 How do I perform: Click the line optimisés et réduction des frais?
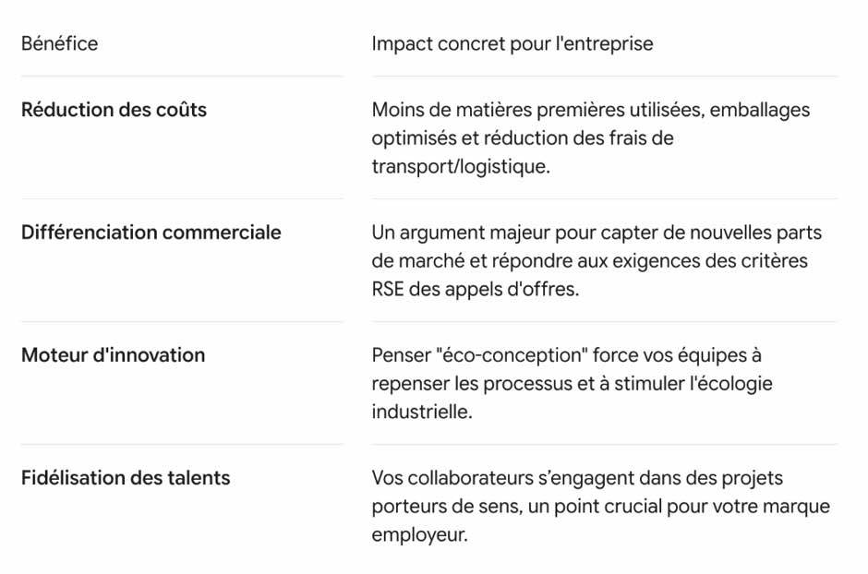coord(522,138)
